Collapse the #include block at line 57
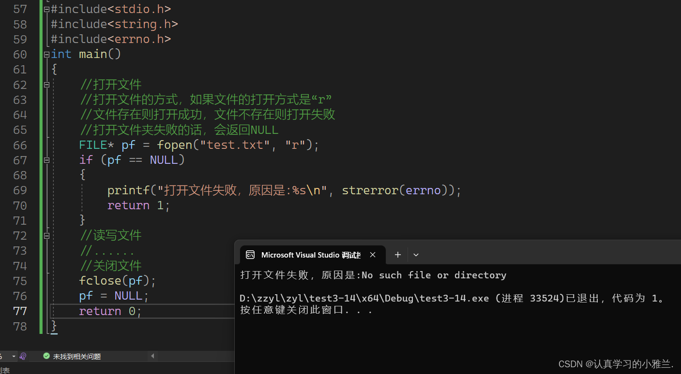Image resolution: width=681 pixels, height=374 pixels. (46, 9)
